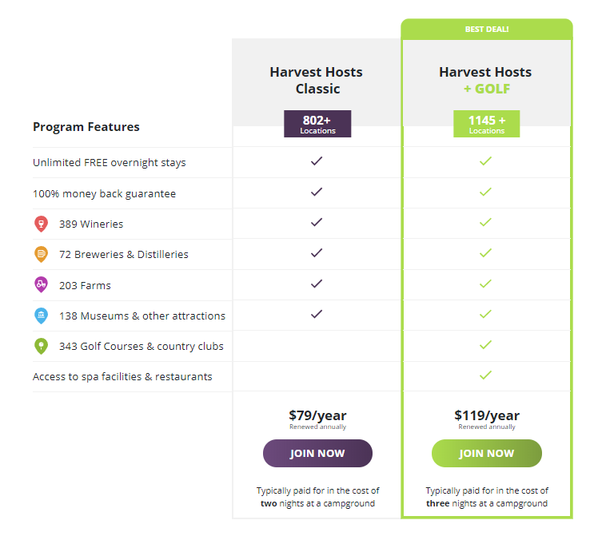Screen dimensions: 606x536
Task: Click the blue museums pin icon
Action: (41, 316)
